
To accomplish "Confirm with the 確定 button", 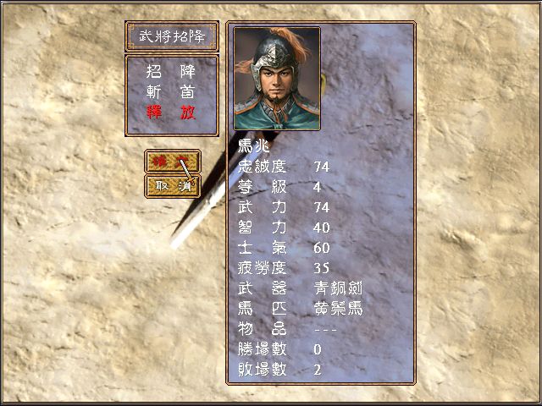I will tap(173, 162).
